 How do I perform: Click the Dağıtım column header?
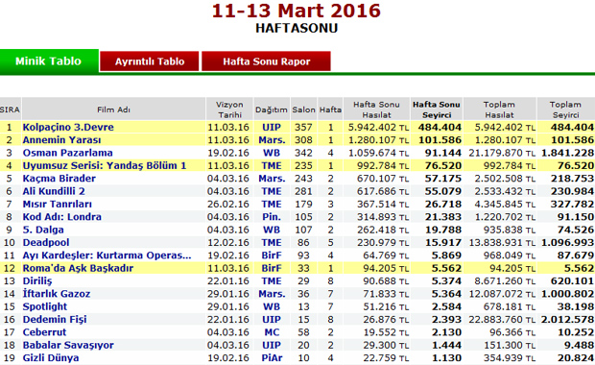point(271,109)
